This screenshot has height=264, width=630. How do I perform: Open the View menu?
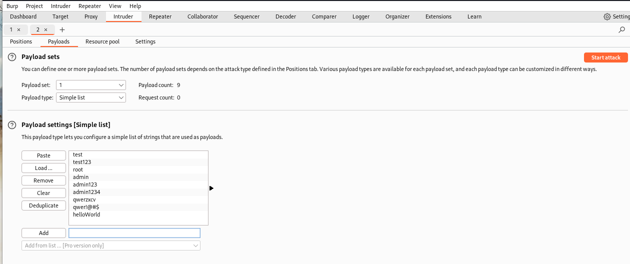pos(115,6)
